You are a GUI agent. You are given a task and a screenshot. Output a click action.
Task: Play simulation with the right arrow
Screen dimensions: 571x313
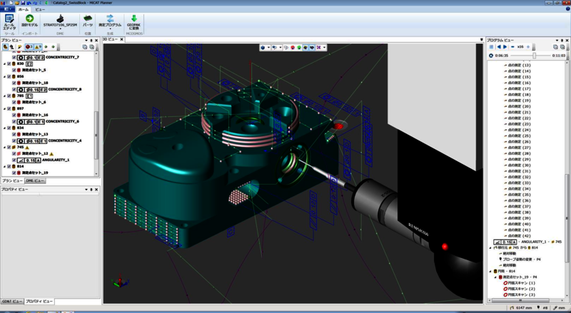coord(505,47)
